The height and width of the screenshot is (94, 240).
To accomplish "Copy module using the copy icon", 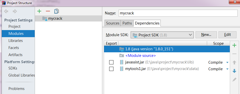I will [x=56, y=11].
